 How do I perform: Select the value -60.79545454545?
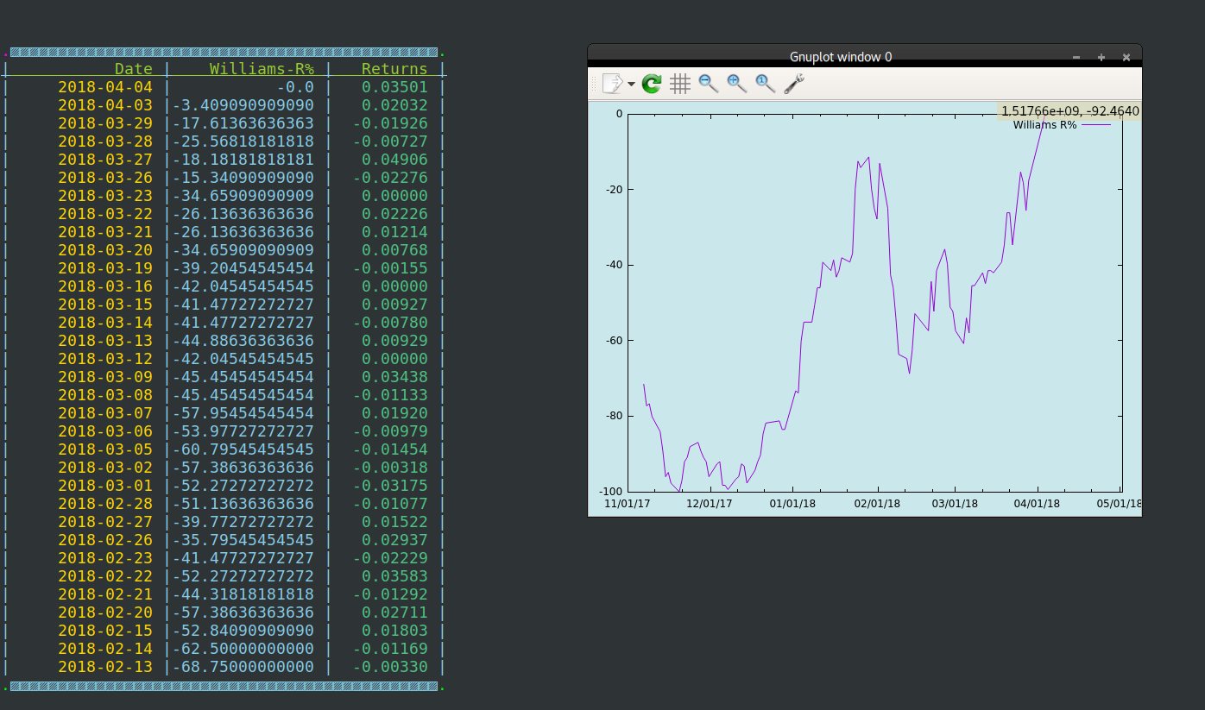point(243,449)
